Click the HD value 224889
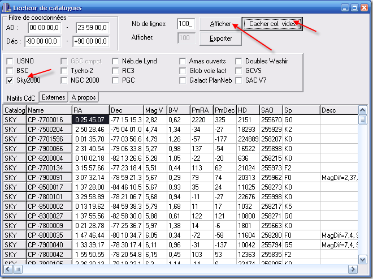 click(248, 139)
